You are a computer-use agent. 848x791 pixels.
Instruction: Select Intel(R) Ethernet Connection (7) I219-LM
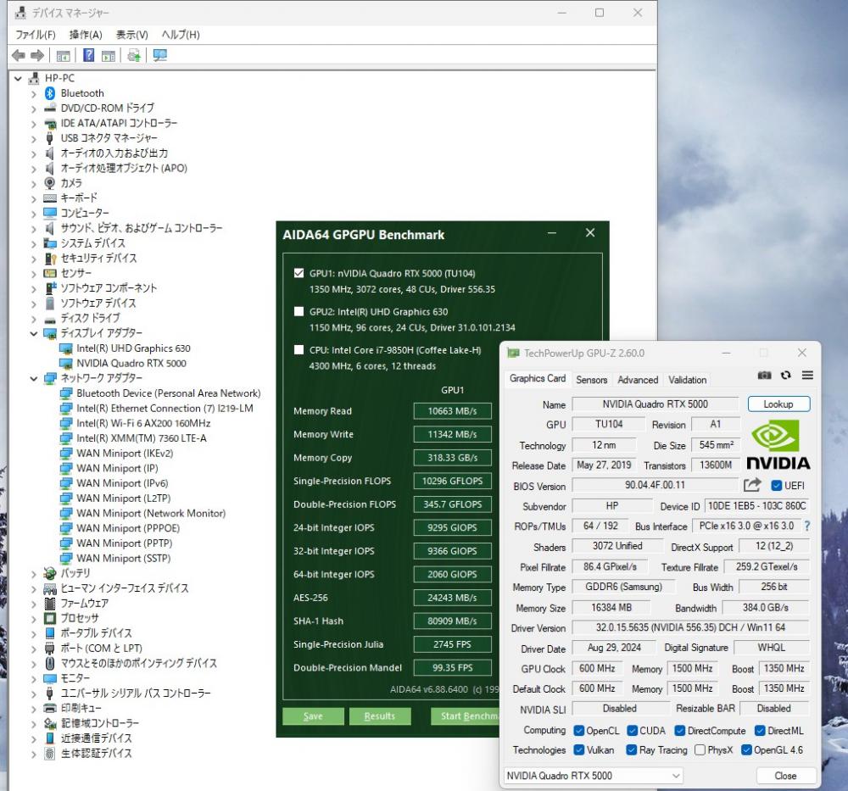coord(165,408)
